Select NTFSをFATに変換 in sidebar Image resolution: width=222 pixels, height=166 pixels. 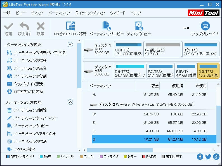pos(25,92)
